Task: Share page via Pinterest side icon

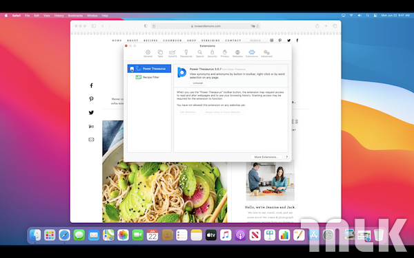Action: [x=91, y=98]
